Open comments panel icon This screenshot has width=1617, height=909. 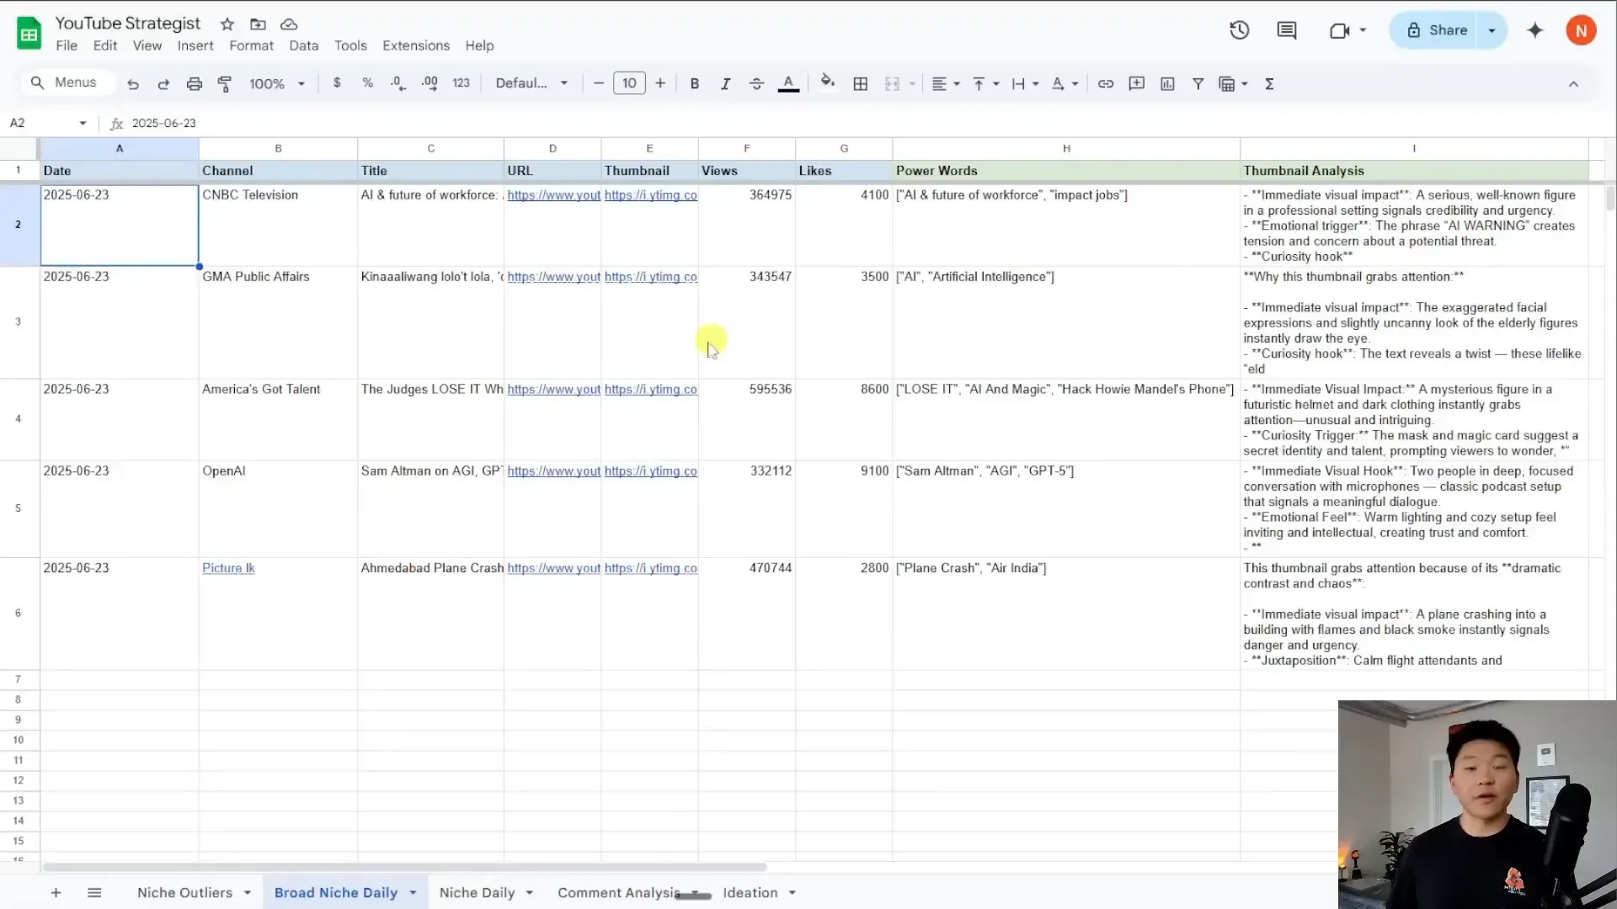coord(1287,30)
